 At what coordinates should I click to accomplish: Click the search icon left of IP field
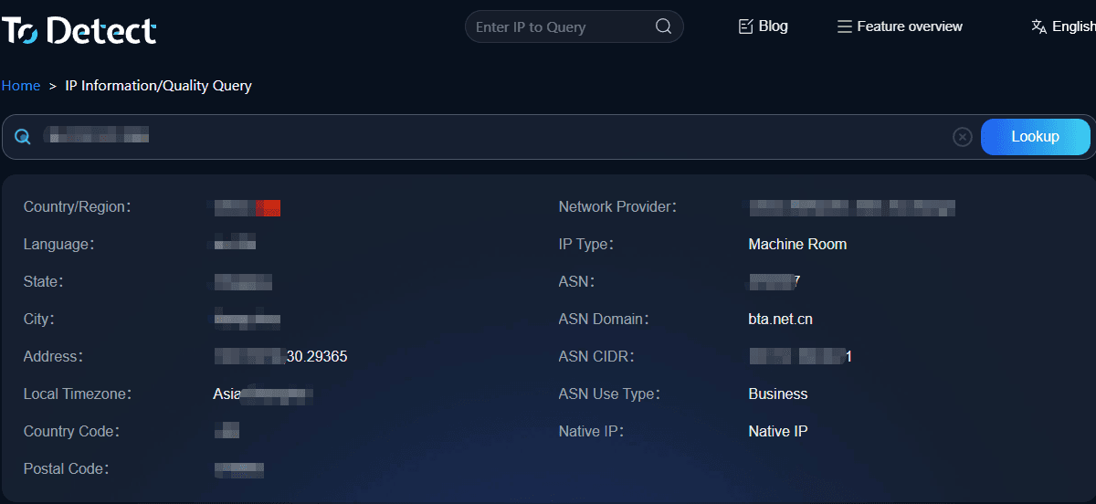point(23,137)
